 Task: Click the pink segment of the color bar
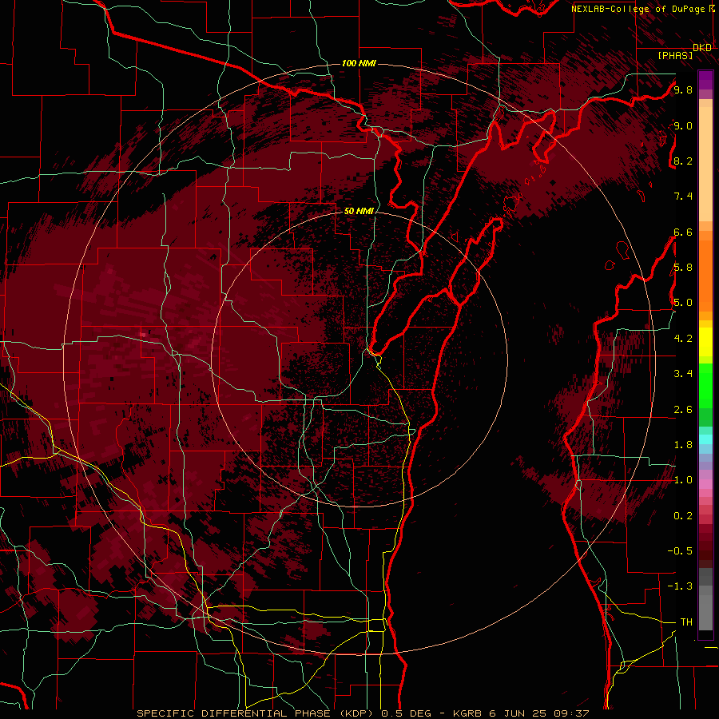click(x=705, y=484)
